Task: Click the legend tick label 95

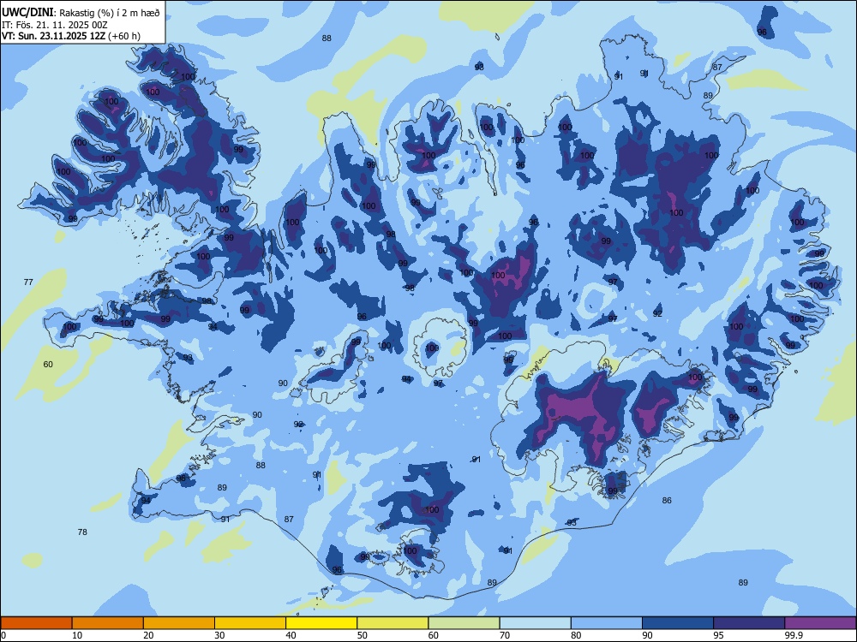Action: [719, 635]
